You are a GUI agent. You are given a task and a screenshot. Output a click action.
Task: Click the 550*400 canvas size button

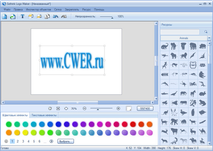(x=145, y=108)
